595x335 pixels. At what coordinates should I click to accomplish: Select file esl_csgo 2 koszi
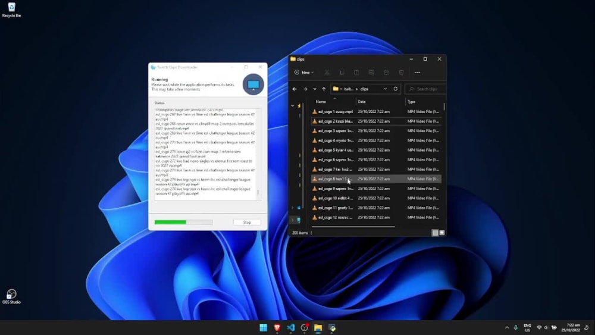(x=376, y=121)
